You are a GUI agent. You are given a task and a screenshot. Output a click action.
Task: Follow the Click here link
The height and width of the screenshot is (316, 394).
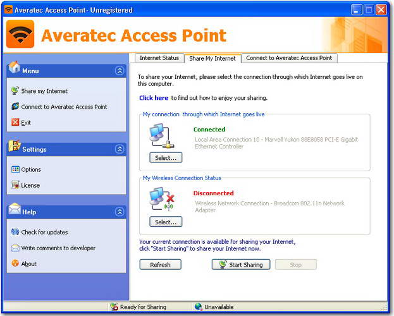[154, 98]
